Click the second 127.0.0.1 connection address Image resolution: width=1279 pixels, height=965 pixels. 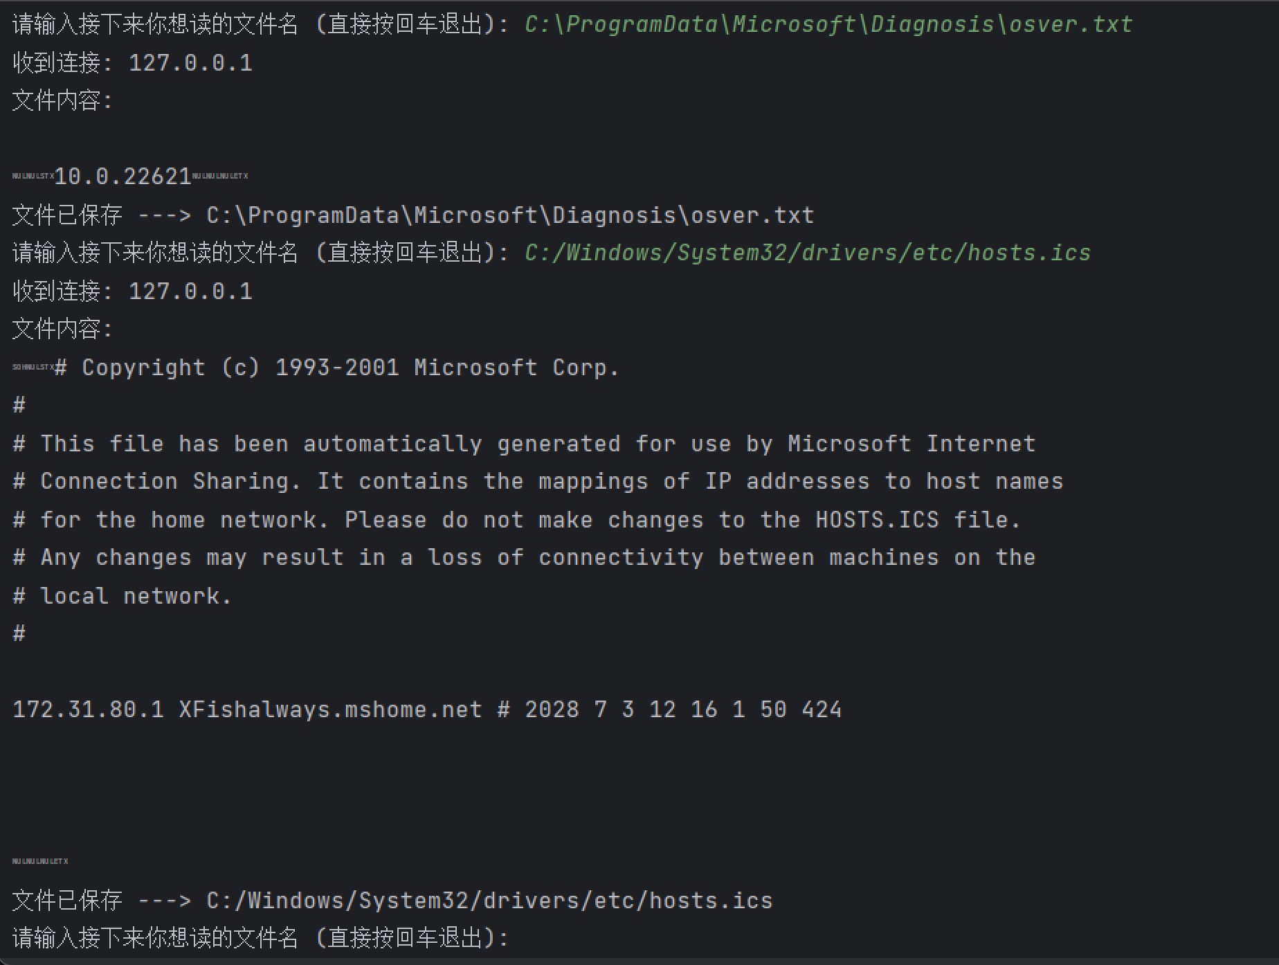[x=191, y=291]
